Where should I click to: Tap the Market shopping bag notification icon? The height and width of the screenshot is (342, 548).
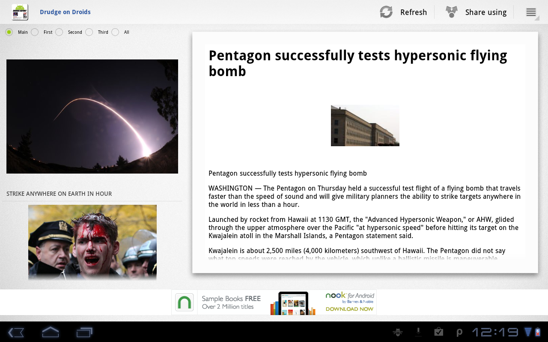pos(438,332)
